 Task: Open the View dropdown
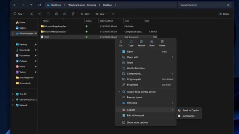pyautogui.click(x=101, y=14)
